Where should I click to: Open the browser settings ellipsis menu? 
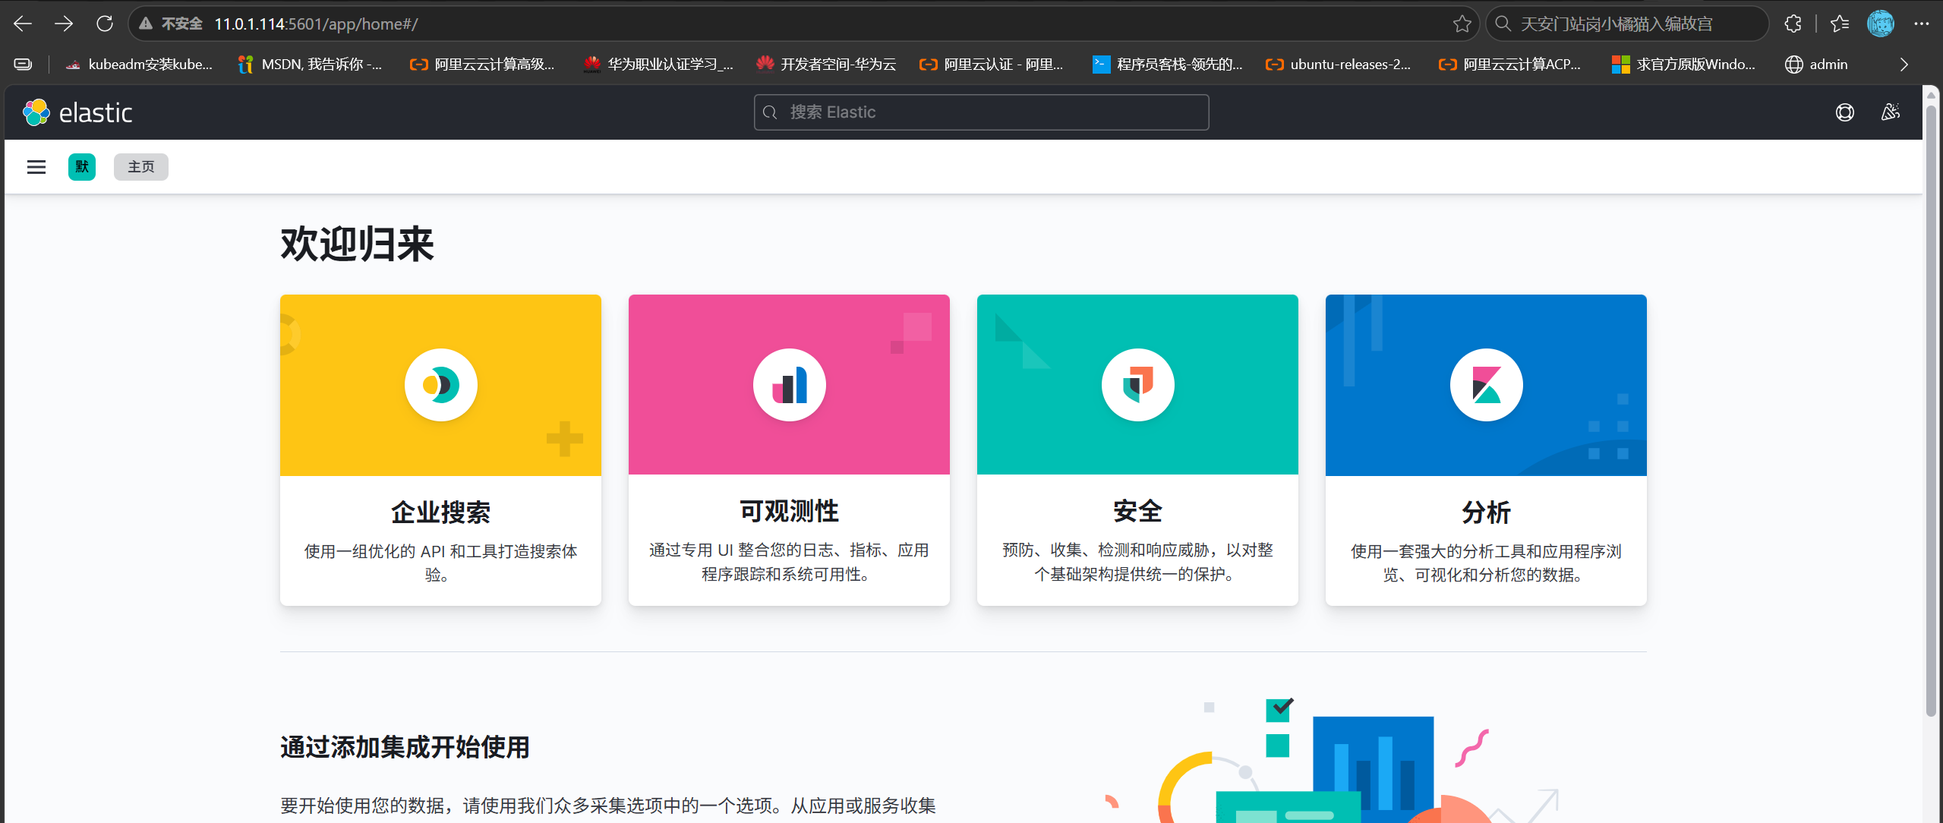click(x=1922, y=24)
